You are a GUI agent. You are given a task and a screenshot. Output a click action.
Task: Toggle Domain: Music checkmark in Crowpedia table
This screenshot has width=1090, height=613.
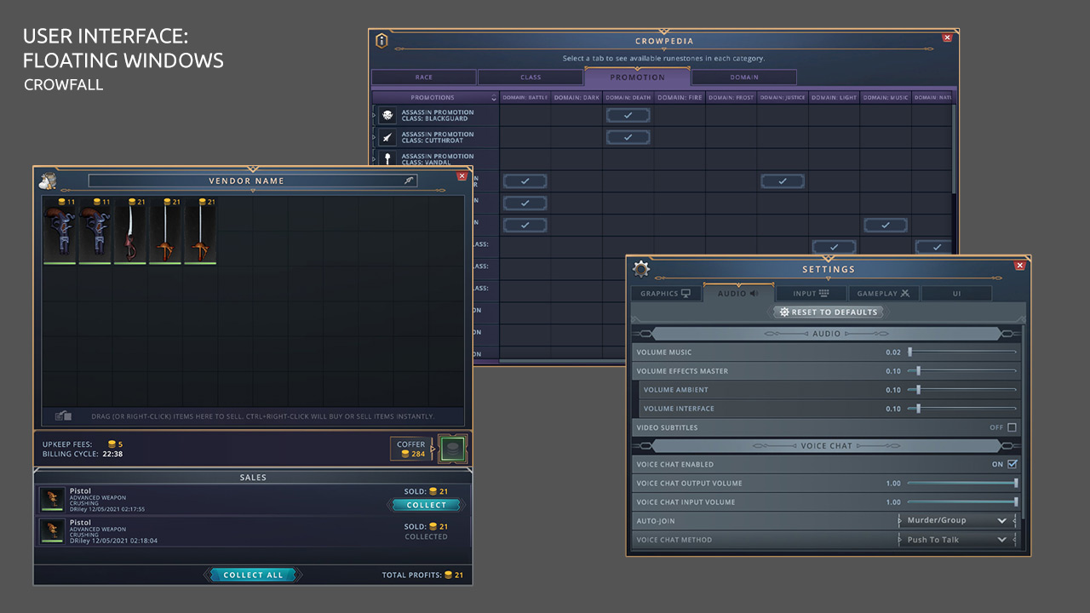point(886,226)
